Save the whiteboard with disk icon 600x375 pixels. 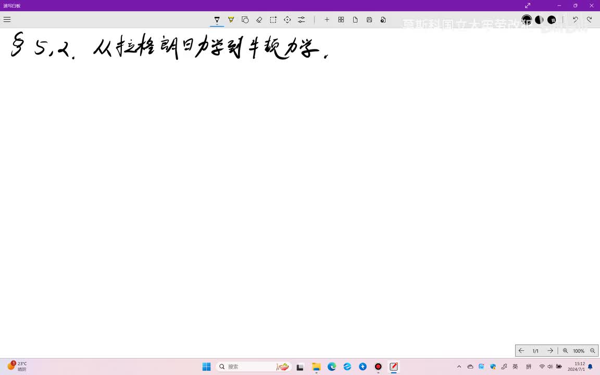point(369,19)
